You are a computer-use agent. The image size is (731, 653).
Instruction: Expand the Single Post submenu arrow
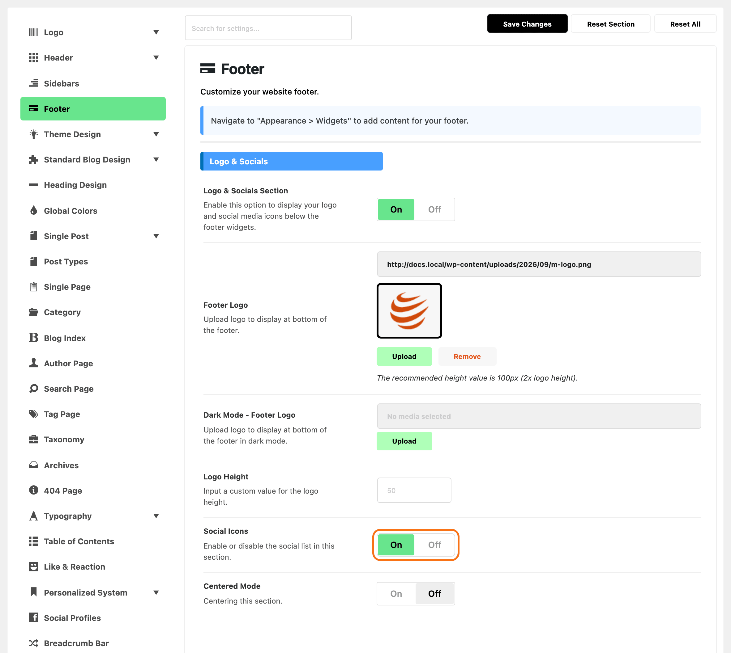156,236
